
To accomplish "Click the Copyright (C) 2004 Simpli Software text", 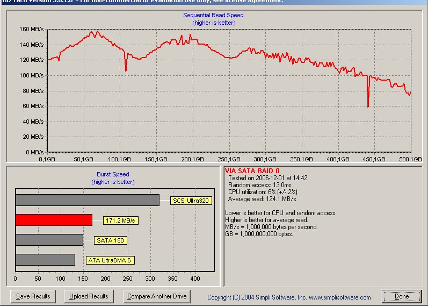I will click(x=257, y=297).
